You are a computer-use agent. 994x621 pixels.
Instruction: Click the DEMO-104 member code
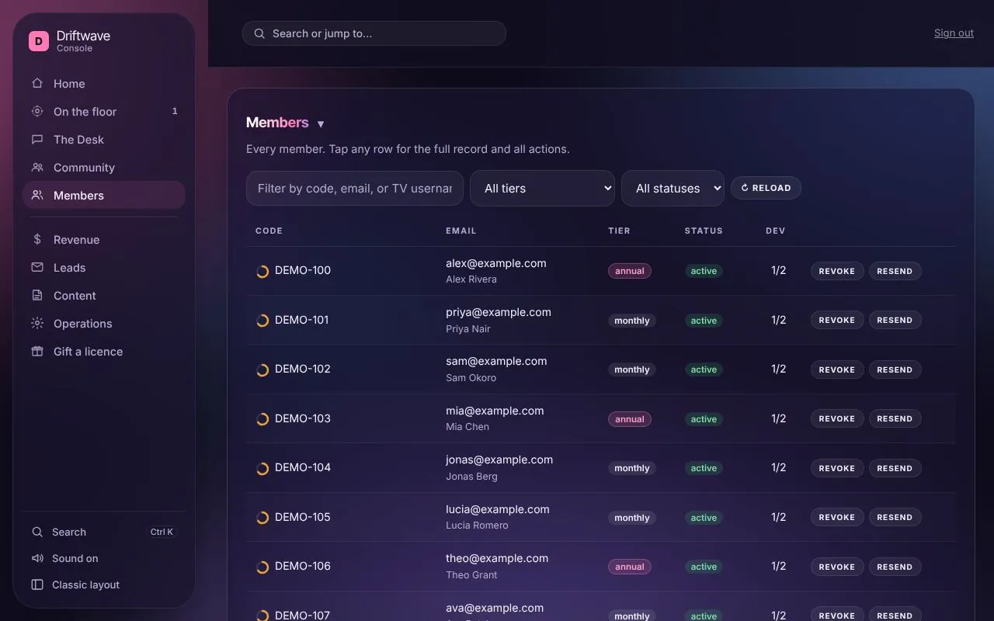point(303,467)
